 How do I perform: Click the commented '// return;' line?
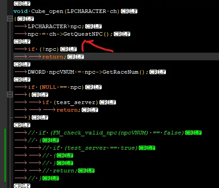point(60,171)
